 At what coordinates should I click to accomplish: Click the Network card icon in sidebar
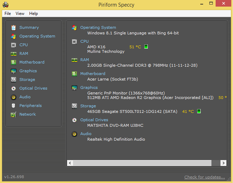point(14,115)
